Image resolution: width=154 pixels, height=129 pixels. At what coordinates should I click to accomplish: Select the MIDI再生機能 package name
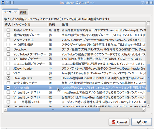click(x=23, y=45)
